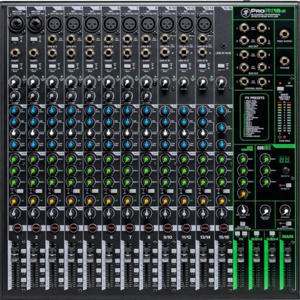Toggle the Hi-Z switch on channel 1
Viewport: 300px width, 300px height.
[15, 39]
